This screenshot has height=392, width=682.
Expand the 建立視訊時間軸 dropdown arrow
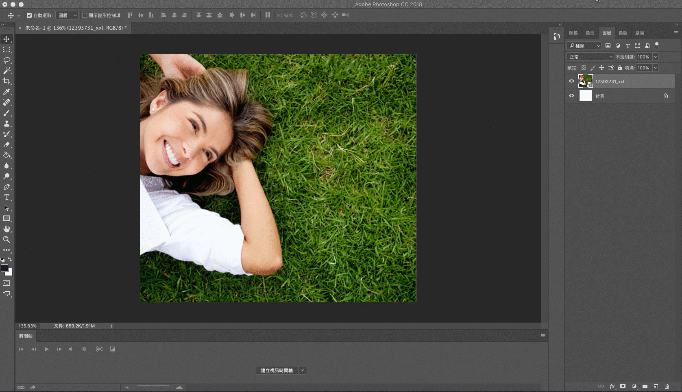(x=302, y=370)
